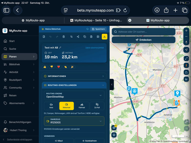Click the yellow export download button
The image size is (191, 143).
coord(105,37)
